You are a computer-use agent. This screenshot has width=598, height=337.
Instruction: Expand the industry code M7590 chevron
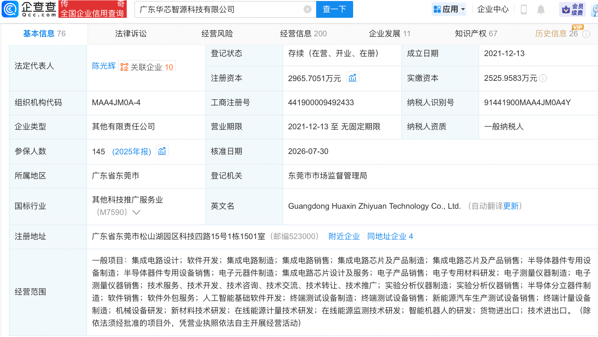[x=136, y=212]
